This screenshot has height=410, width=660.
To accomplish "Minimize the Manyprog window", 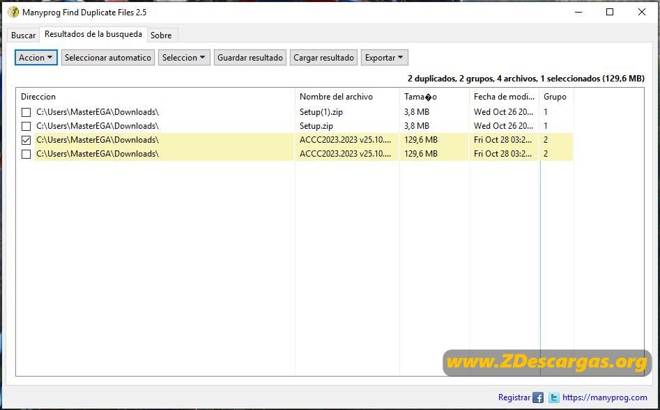I will [x=578, y=13].
